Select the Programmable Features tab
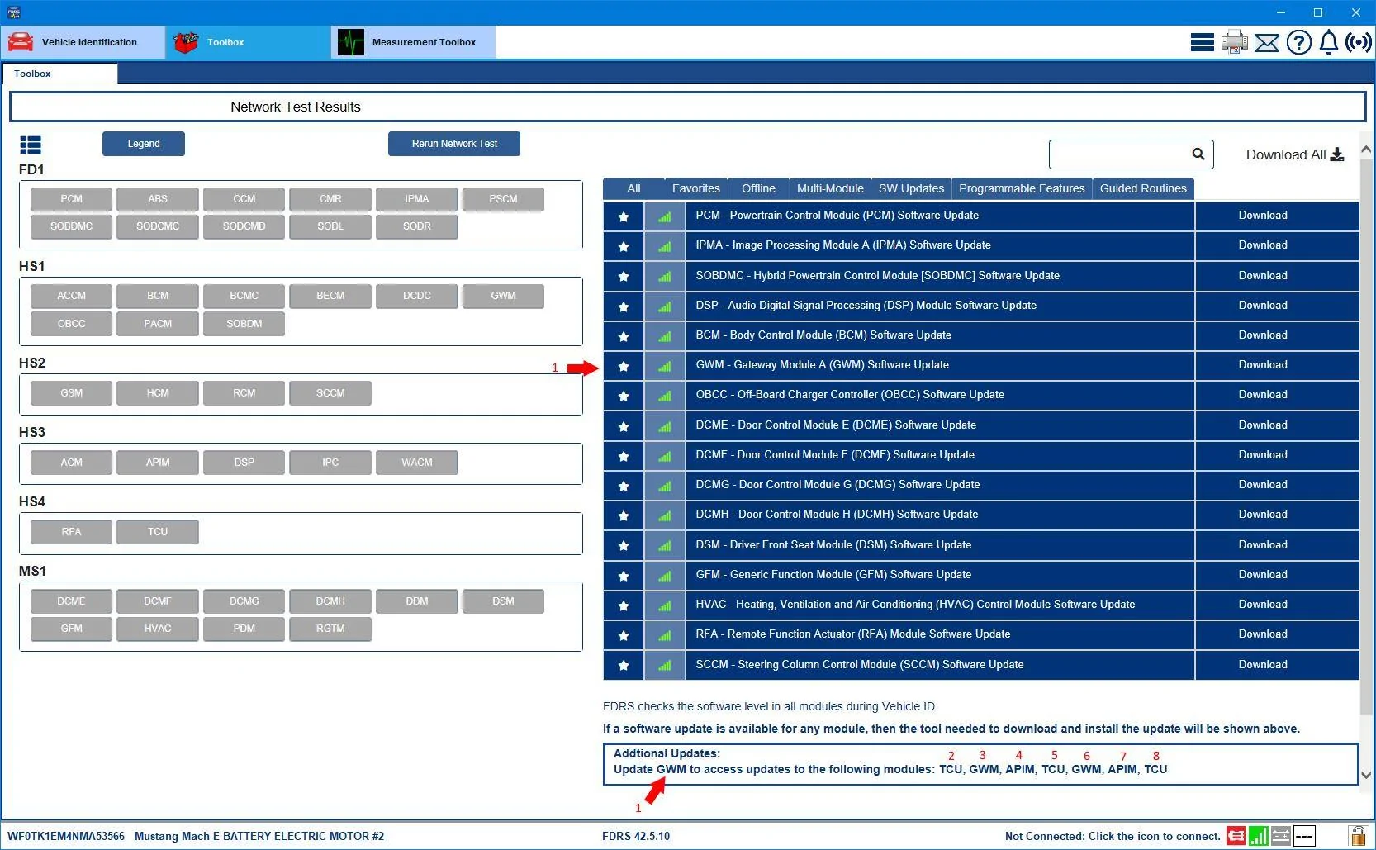1376x850 pixels. point(1022,188)
